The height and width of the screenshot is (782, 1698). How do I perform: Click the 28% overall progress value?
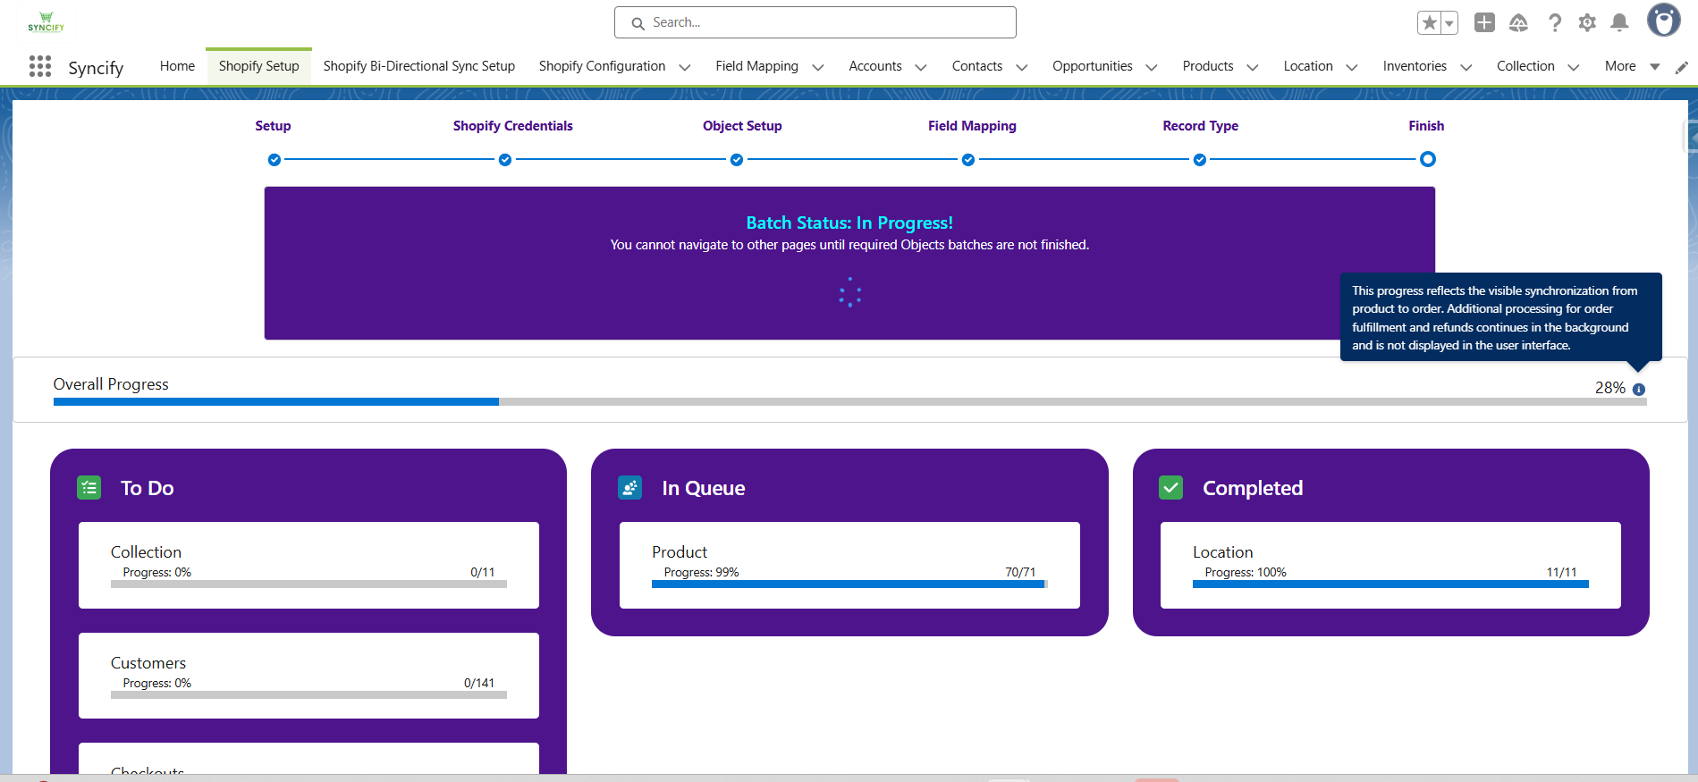pyautogui.click(x=1610, y=388)
